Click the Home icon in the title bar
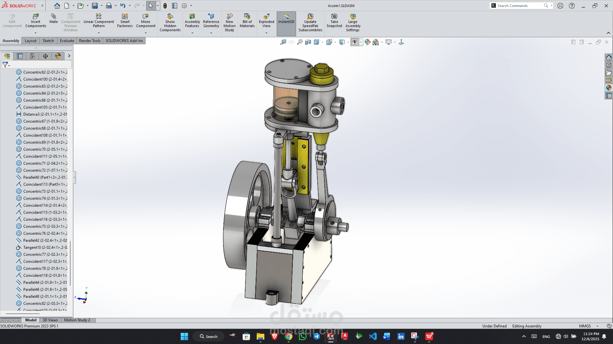 pyautogui.click(x=57, y=6)
